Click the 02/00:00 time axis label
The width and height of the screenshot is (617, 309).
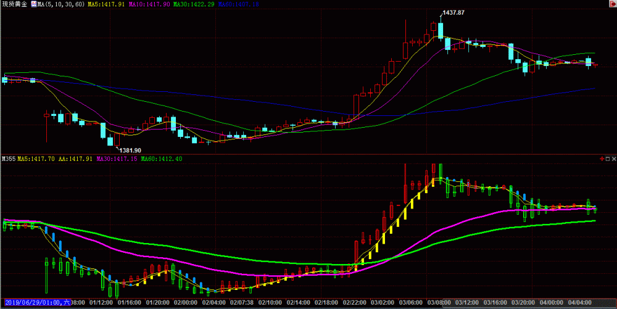pyautogui.click(x=185, y=303)
